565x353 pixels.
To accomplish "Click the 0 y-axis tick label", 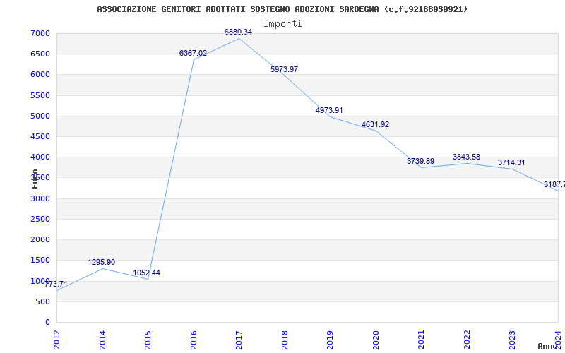I will click(x=48, y=322).
